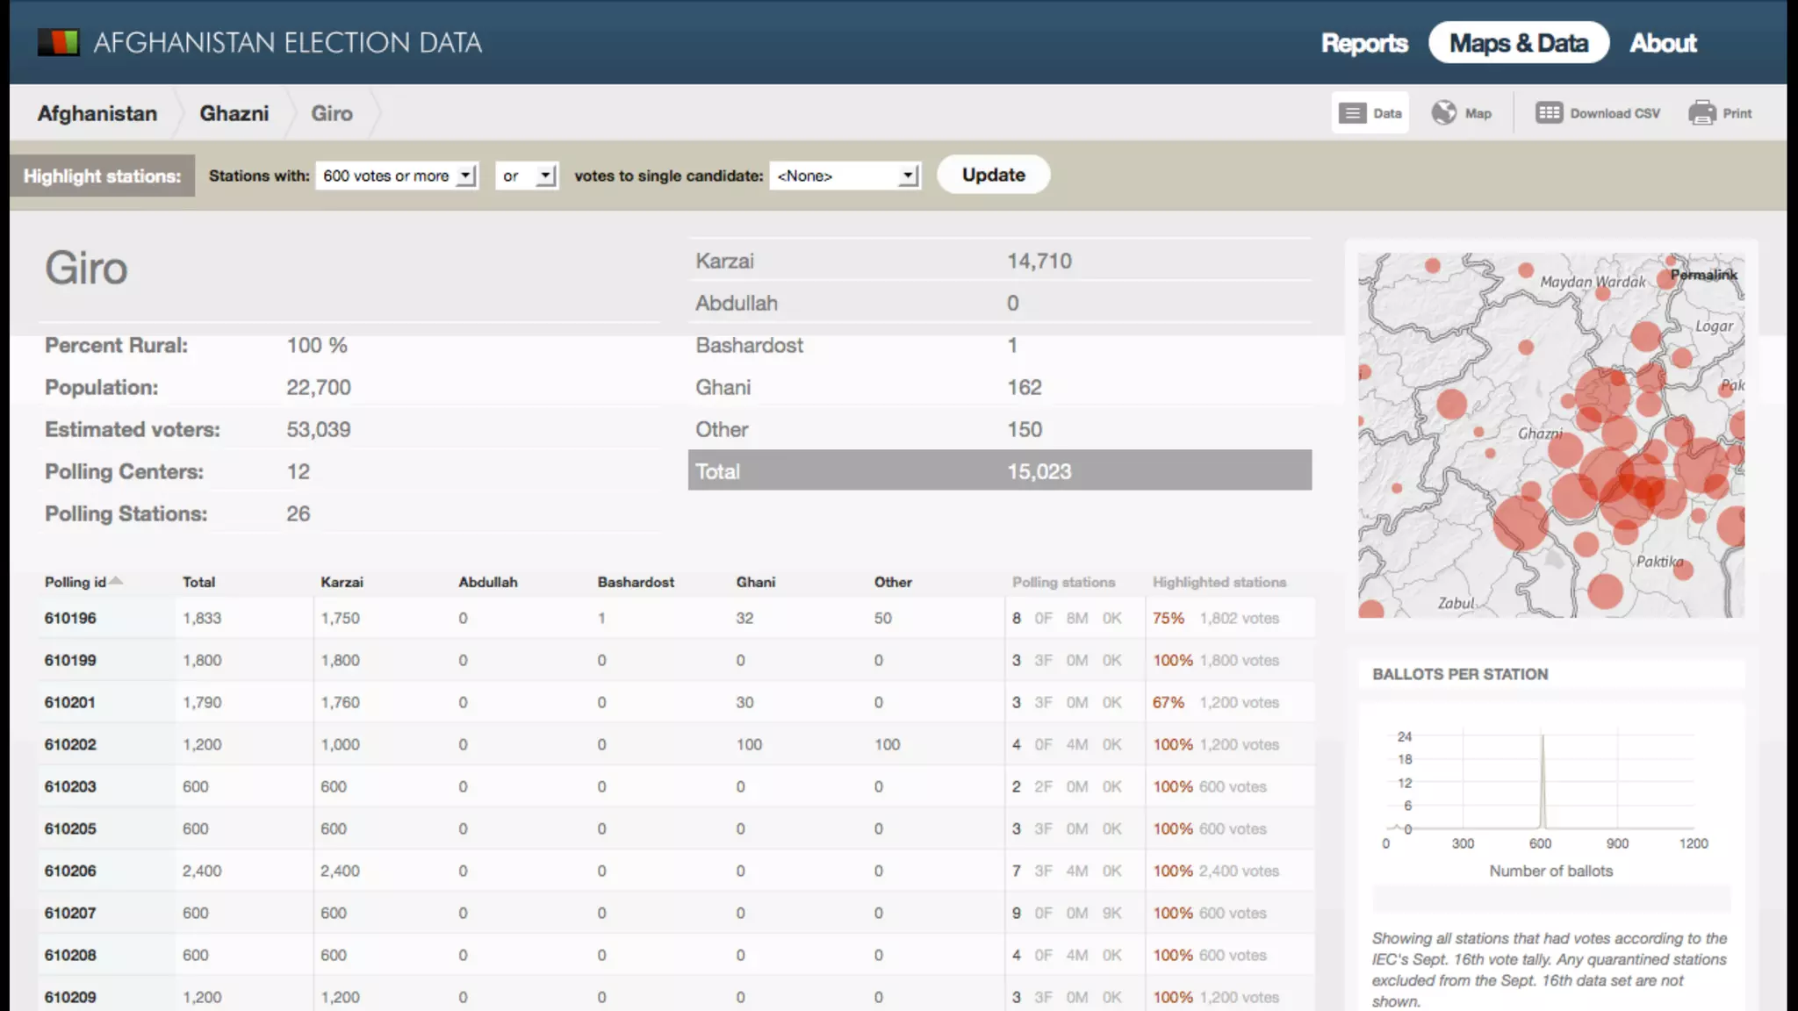Click the 67% highlighted value for 610201

[1168, 702]
